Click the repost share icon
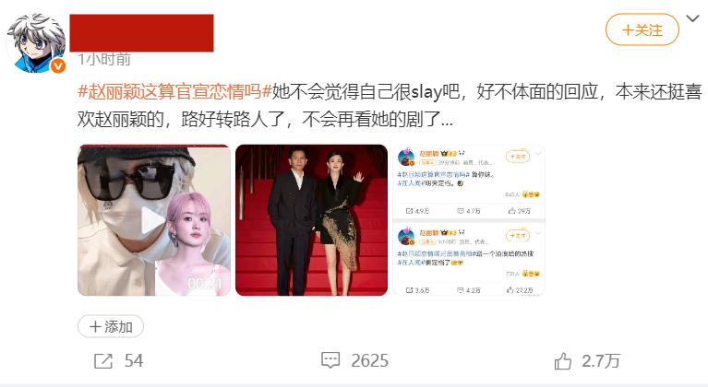This screenshot has height=387, width=708. point(103,361)
